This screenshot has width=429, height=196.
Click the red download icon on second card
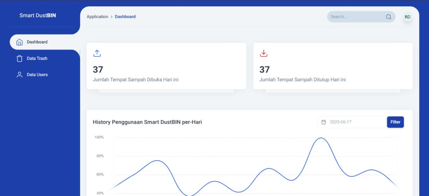263,53
